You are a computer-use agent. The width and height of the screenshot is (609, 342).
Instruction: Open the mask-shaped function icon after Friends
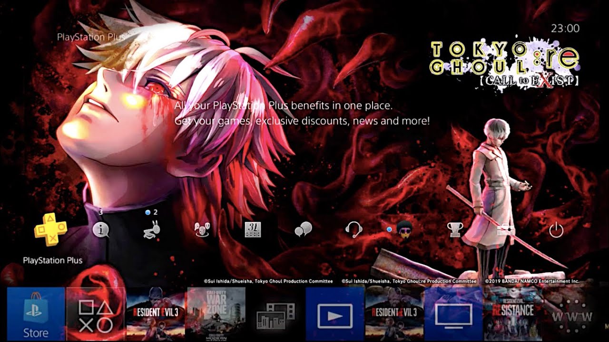(x=202, y=230)
